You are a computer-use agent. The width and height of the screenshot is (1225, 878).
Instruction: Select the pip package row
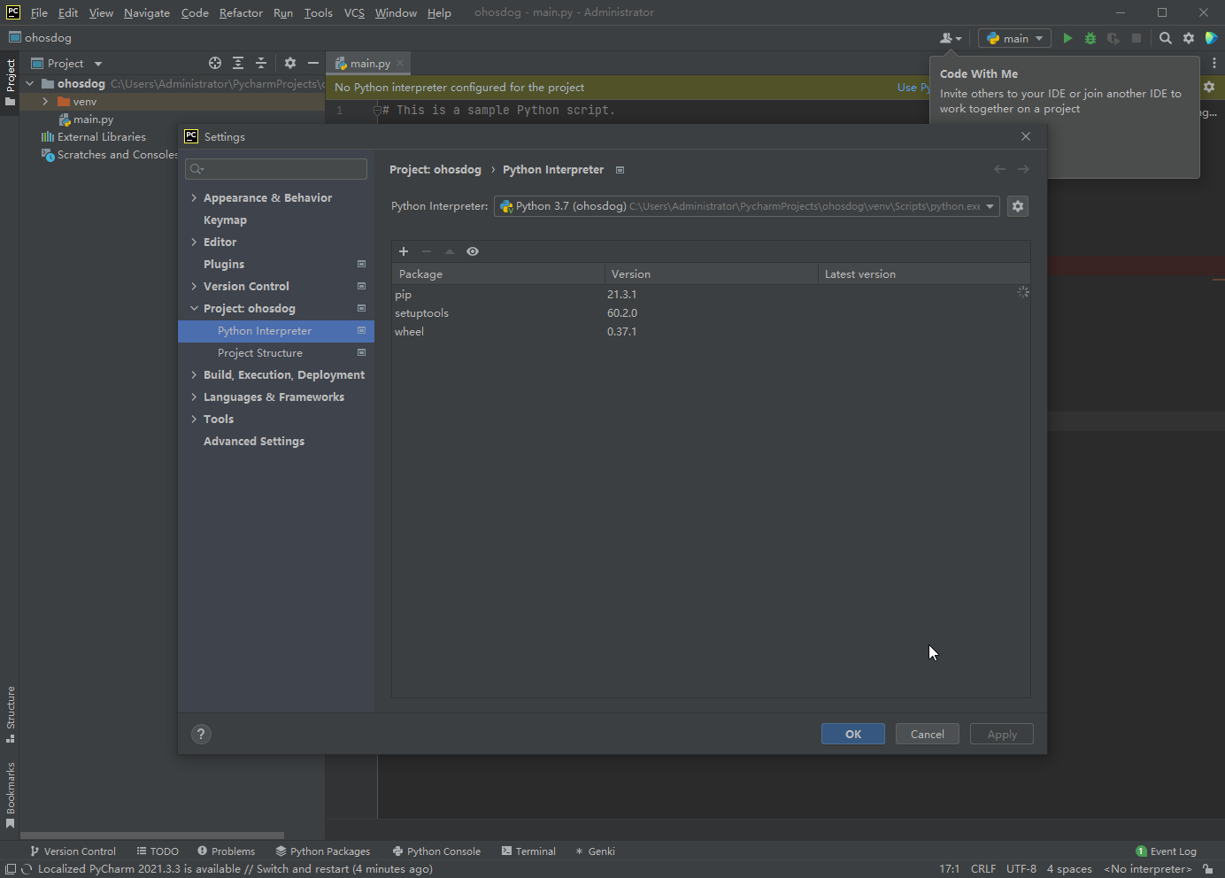(711, 295)
